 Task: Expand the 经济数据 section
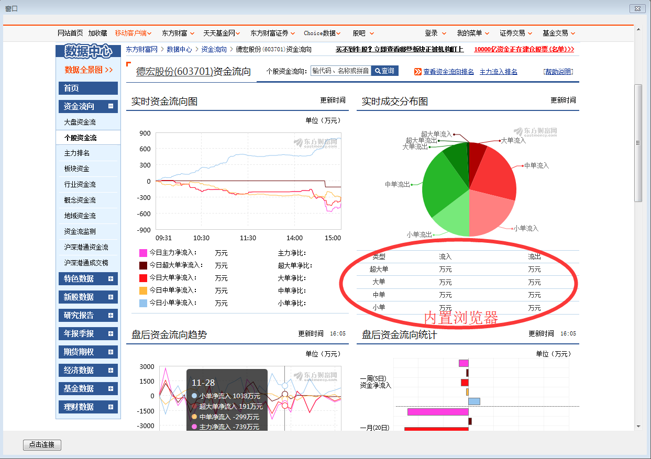(x=111, y=371)
